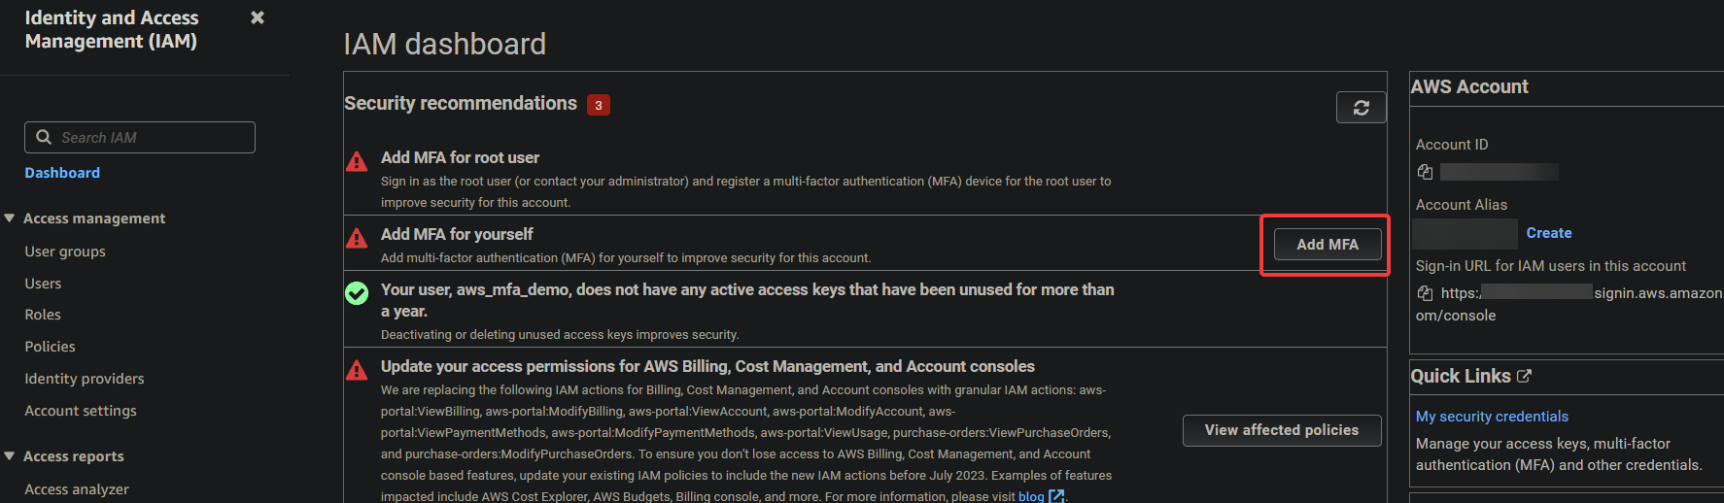
Task: Click the Access management section label
Action: pos(94,218)
